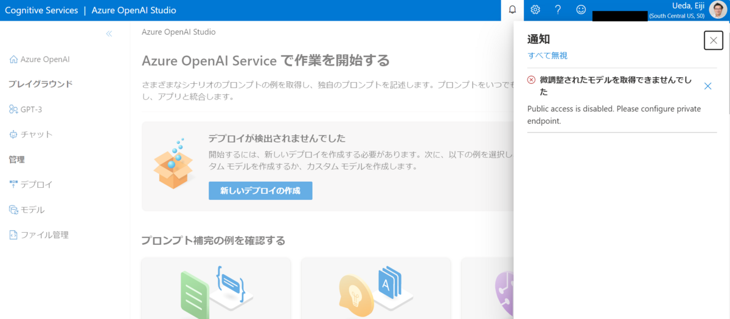The height and width of the screenshot is (319, 730).
Task: Click the プロンプト補完の例を確認する heading
Action: coord(213,241)
